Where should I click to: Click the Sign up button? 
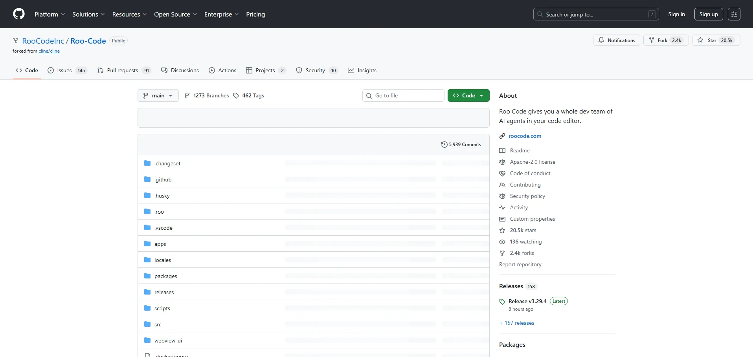709,14
